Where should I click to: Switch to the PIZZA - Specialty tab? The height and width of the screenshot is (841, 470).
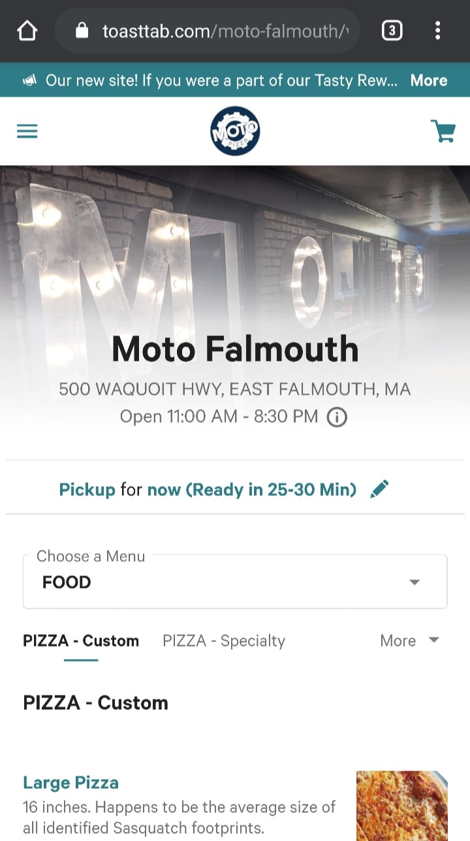click(224, 641)
